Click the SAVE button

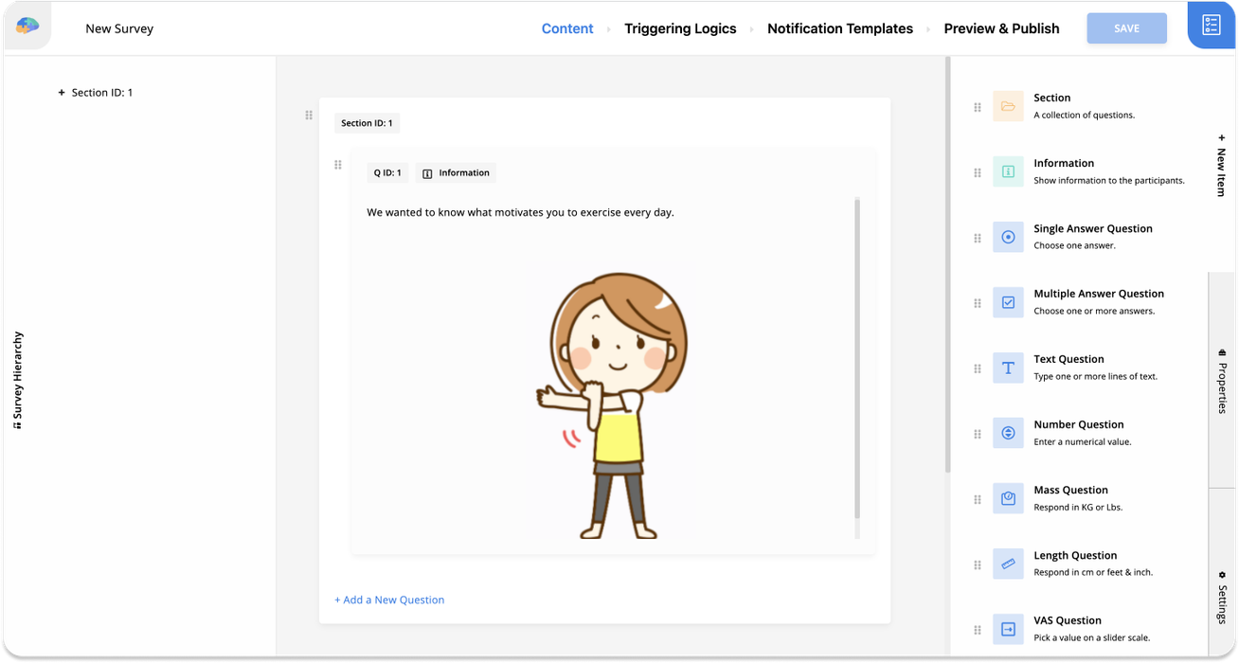(x=1126, y=27)
